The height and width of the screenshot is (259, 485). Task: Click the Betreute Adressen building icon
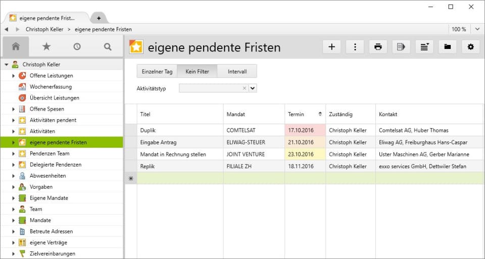point(22,231)
